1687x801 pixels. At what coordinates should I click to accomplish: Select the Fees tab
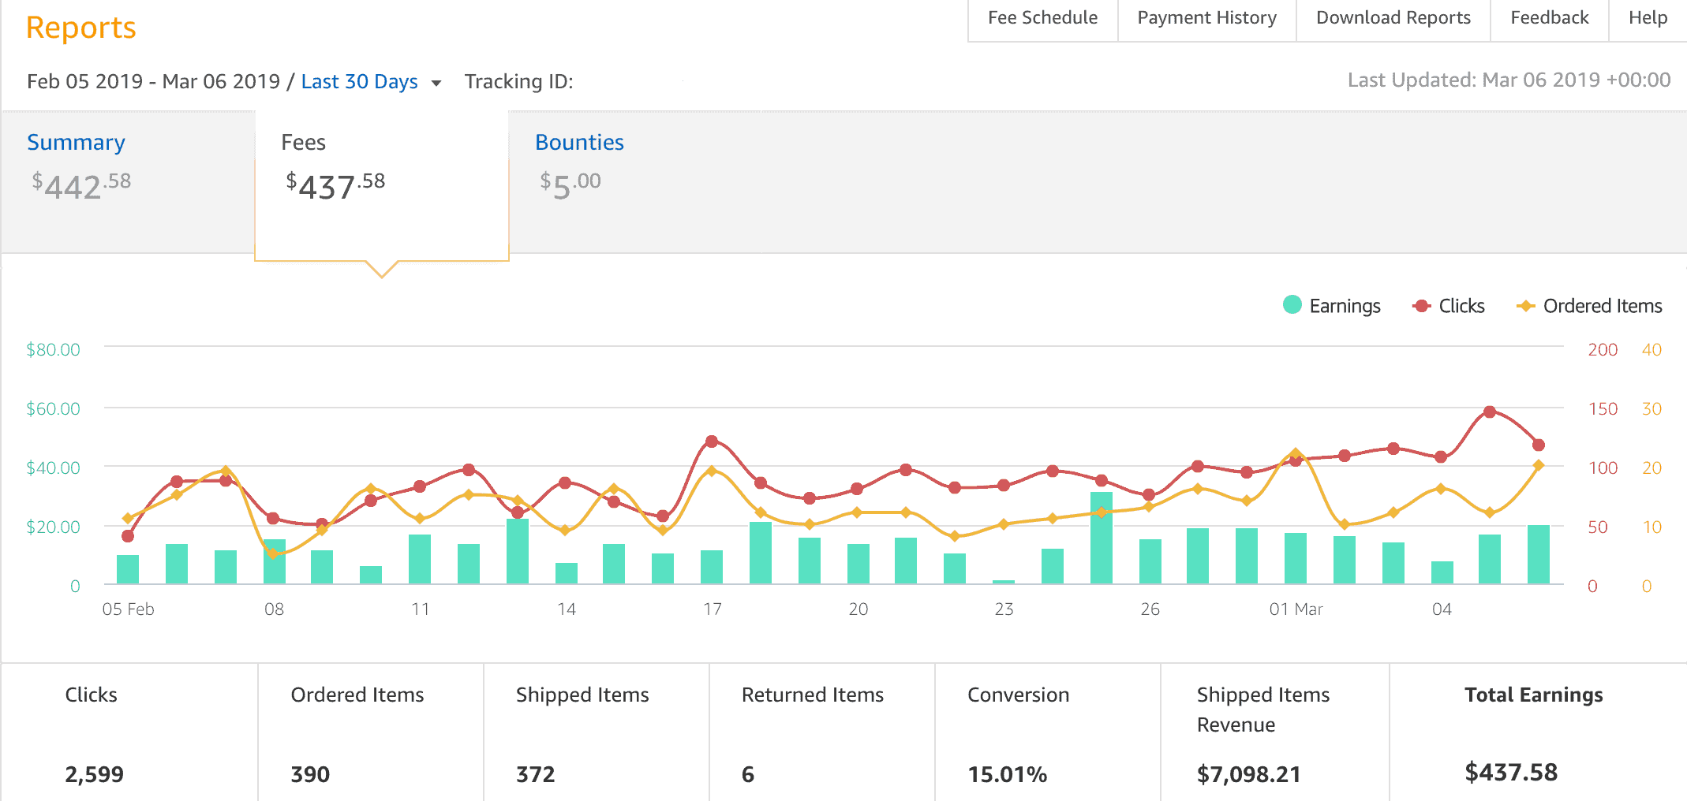click(303, 143)
